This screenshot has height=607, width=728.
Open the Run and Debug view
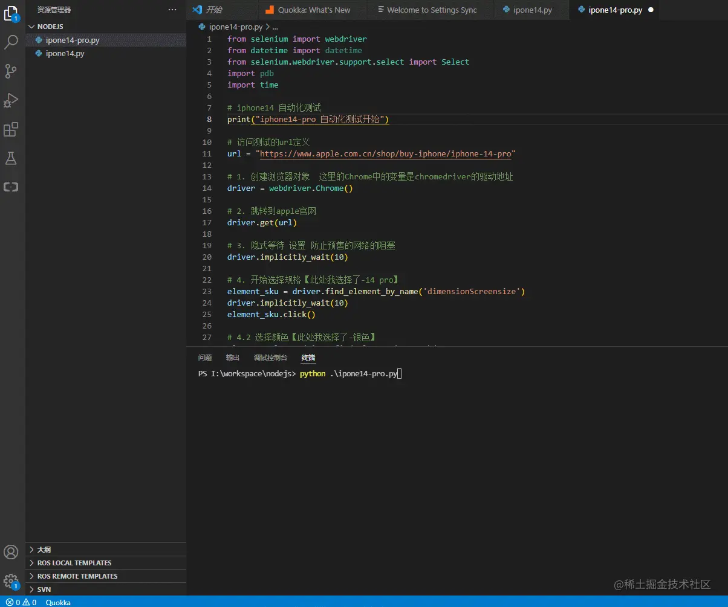pos(11,100)
